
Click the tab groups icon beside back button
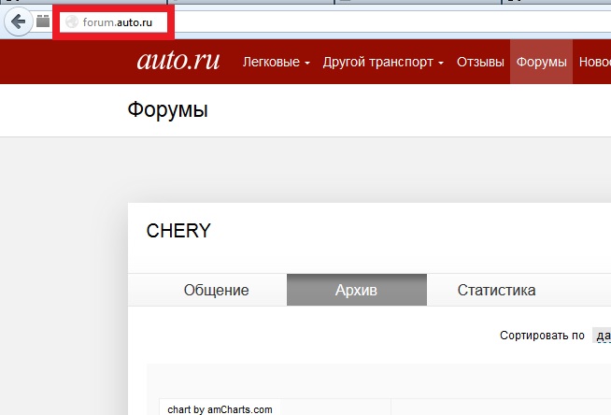point(43,21)
